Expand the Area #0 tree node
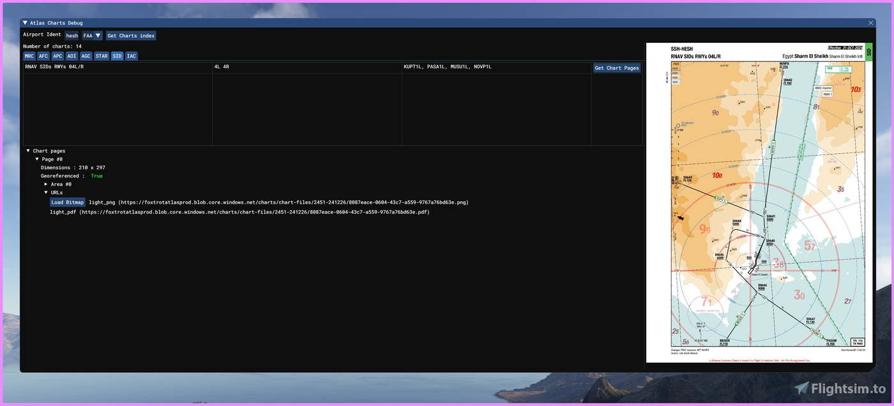 (x=46, y=184)
